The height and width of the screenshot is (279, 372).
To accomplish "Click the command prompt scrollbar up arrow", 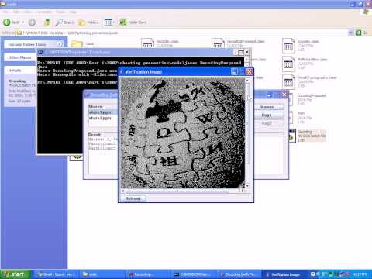I will pyautogui.click(x=246, y=60).
